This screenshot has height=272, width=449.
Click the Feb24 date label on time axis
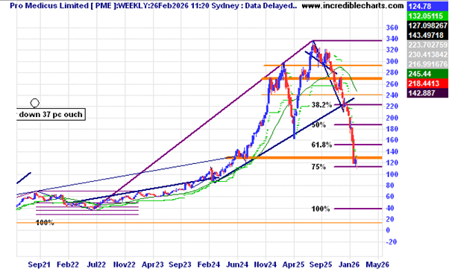209,265
